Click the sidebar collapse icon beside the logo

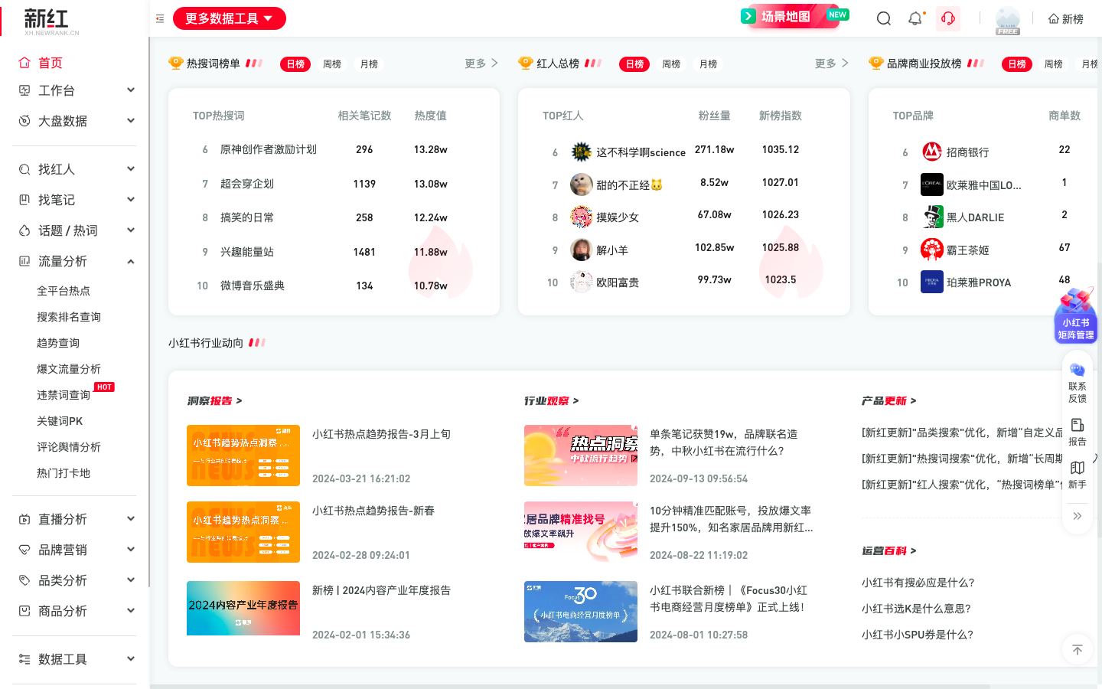pos(160,18)
